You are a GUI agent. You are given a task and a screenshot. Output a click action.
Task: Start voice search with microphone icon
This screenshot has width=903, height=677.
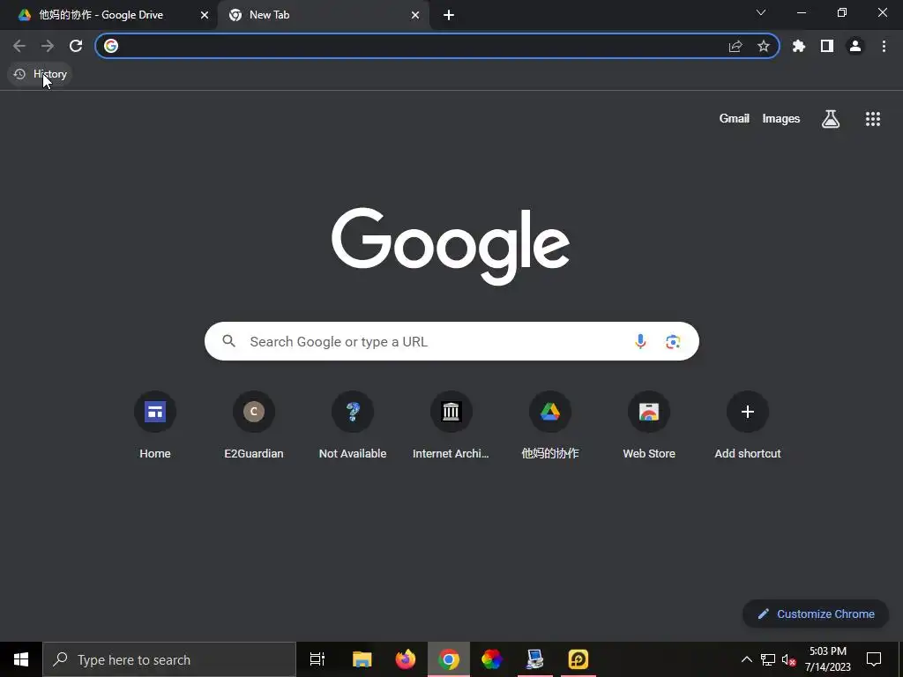[640, 341]
